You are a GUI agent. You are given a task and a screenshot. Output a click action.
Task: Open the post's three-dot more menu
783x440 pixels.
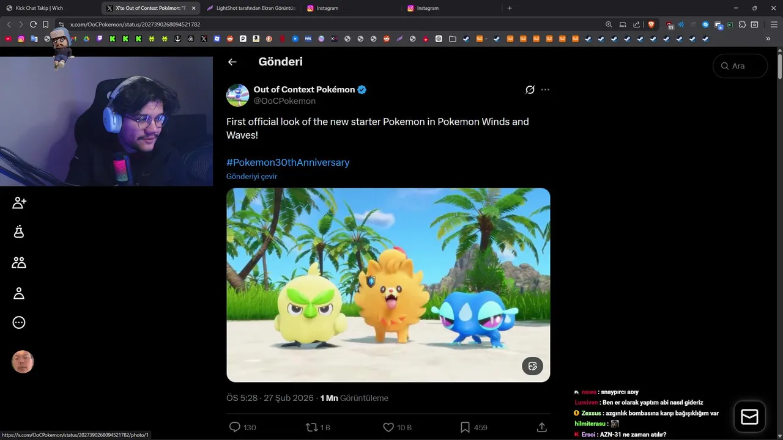pos(545,90)
